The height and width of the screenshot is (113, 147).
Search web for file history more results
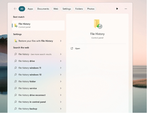[x=38, y=54]
